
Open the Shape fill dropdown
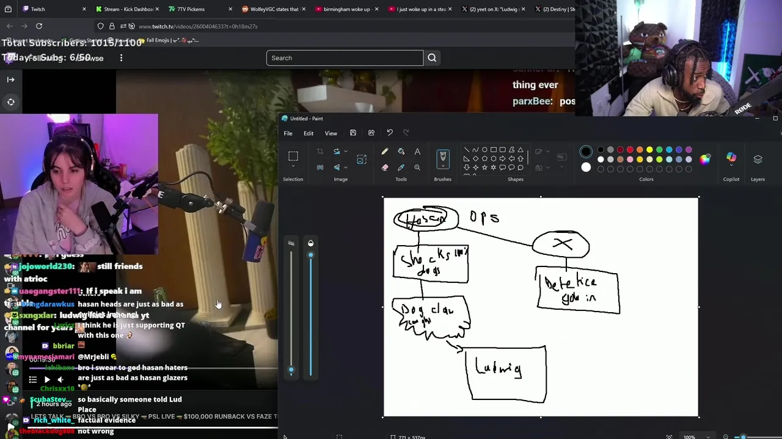(x=547, y=167)
